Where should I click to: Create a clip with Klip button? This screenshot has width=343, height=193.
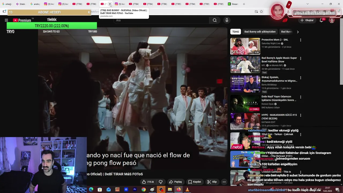(212, 182)
